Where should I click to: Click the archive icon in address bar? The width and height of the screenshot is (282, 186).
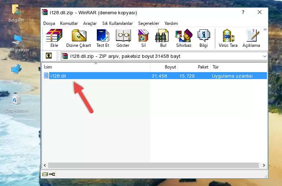(65, 56)
